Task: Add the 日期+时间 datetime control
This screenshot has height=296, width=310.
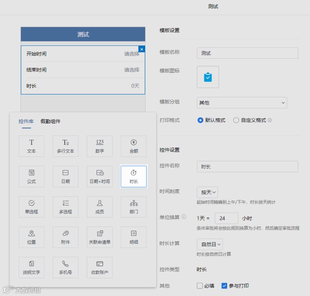Action: (100, 177)
